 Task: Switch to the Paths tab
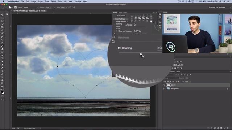click(x=178, y=71)
